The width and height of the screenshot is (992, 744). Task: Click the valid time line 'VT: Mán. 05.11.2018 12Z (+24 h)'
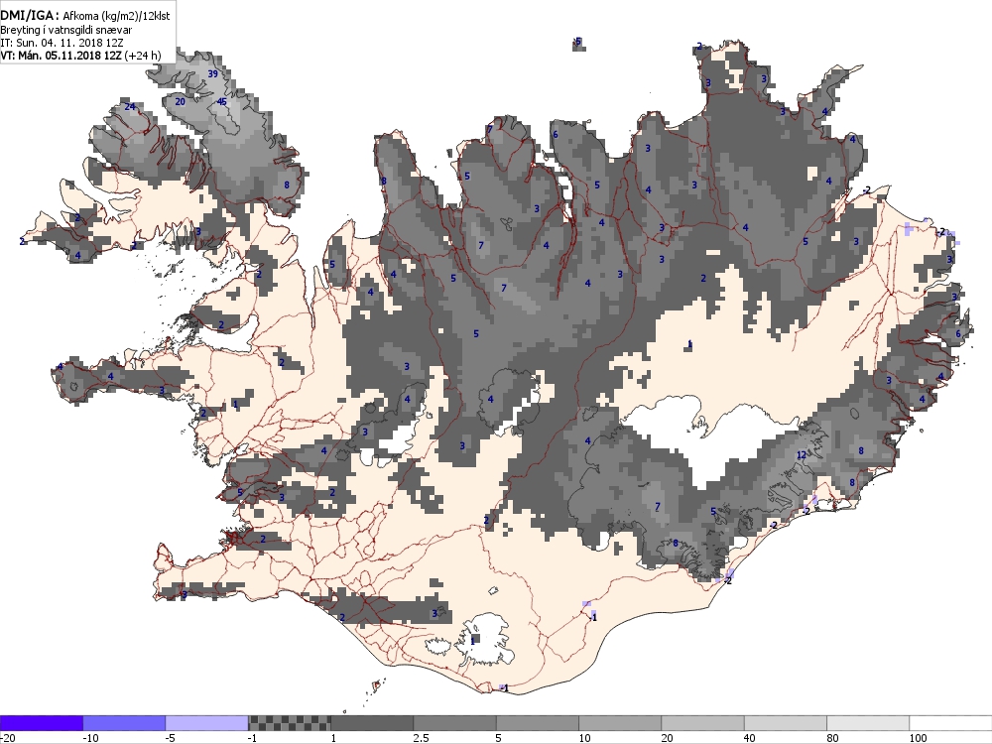pyautogui.click(x=80, y=55)
